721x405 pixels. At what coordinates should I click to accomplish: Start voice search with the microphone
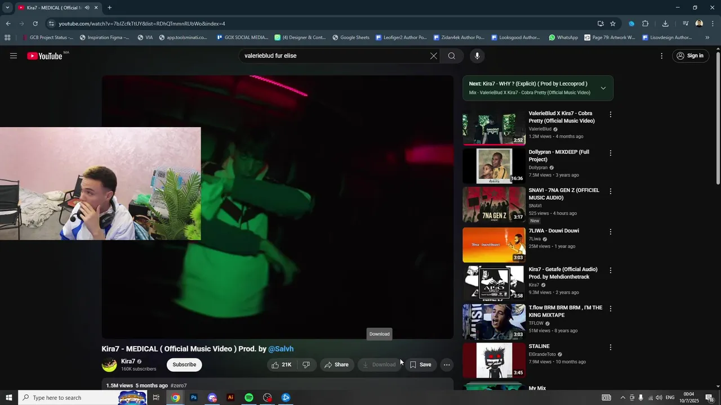click(x=477, y=56)
